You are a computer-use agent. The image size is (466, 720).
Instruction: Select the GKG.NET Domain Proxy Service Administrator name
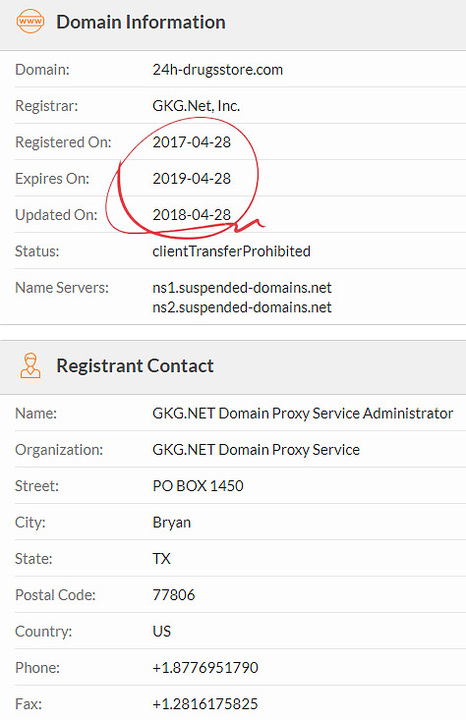point(303,414)
